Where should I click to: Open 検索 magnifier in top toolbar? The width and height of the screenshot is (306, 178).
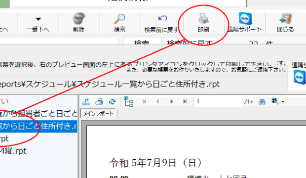(119, 23)
